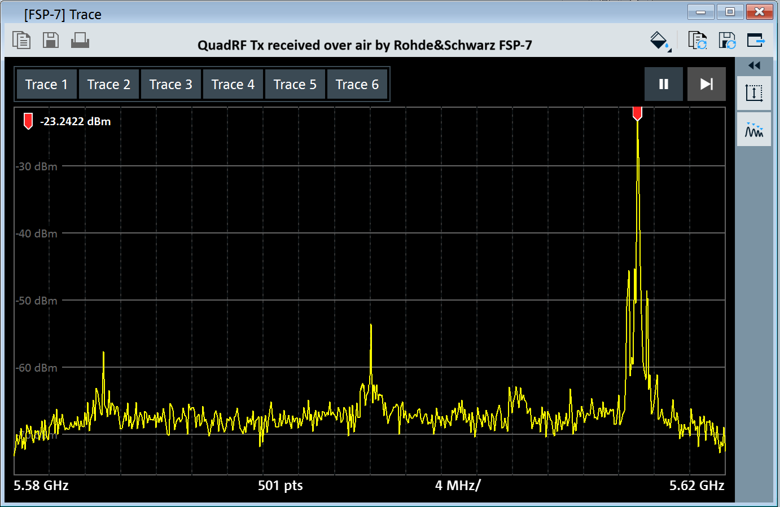Select Trace 4
The width and height of the screenshot is (780, 507).
coord(233,84)
